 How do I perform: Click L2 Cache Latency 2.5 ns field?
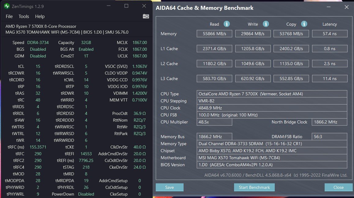pos(330,64)
